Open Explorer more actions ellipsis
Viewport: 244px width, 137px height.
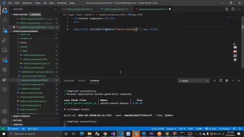coord(55,9)
